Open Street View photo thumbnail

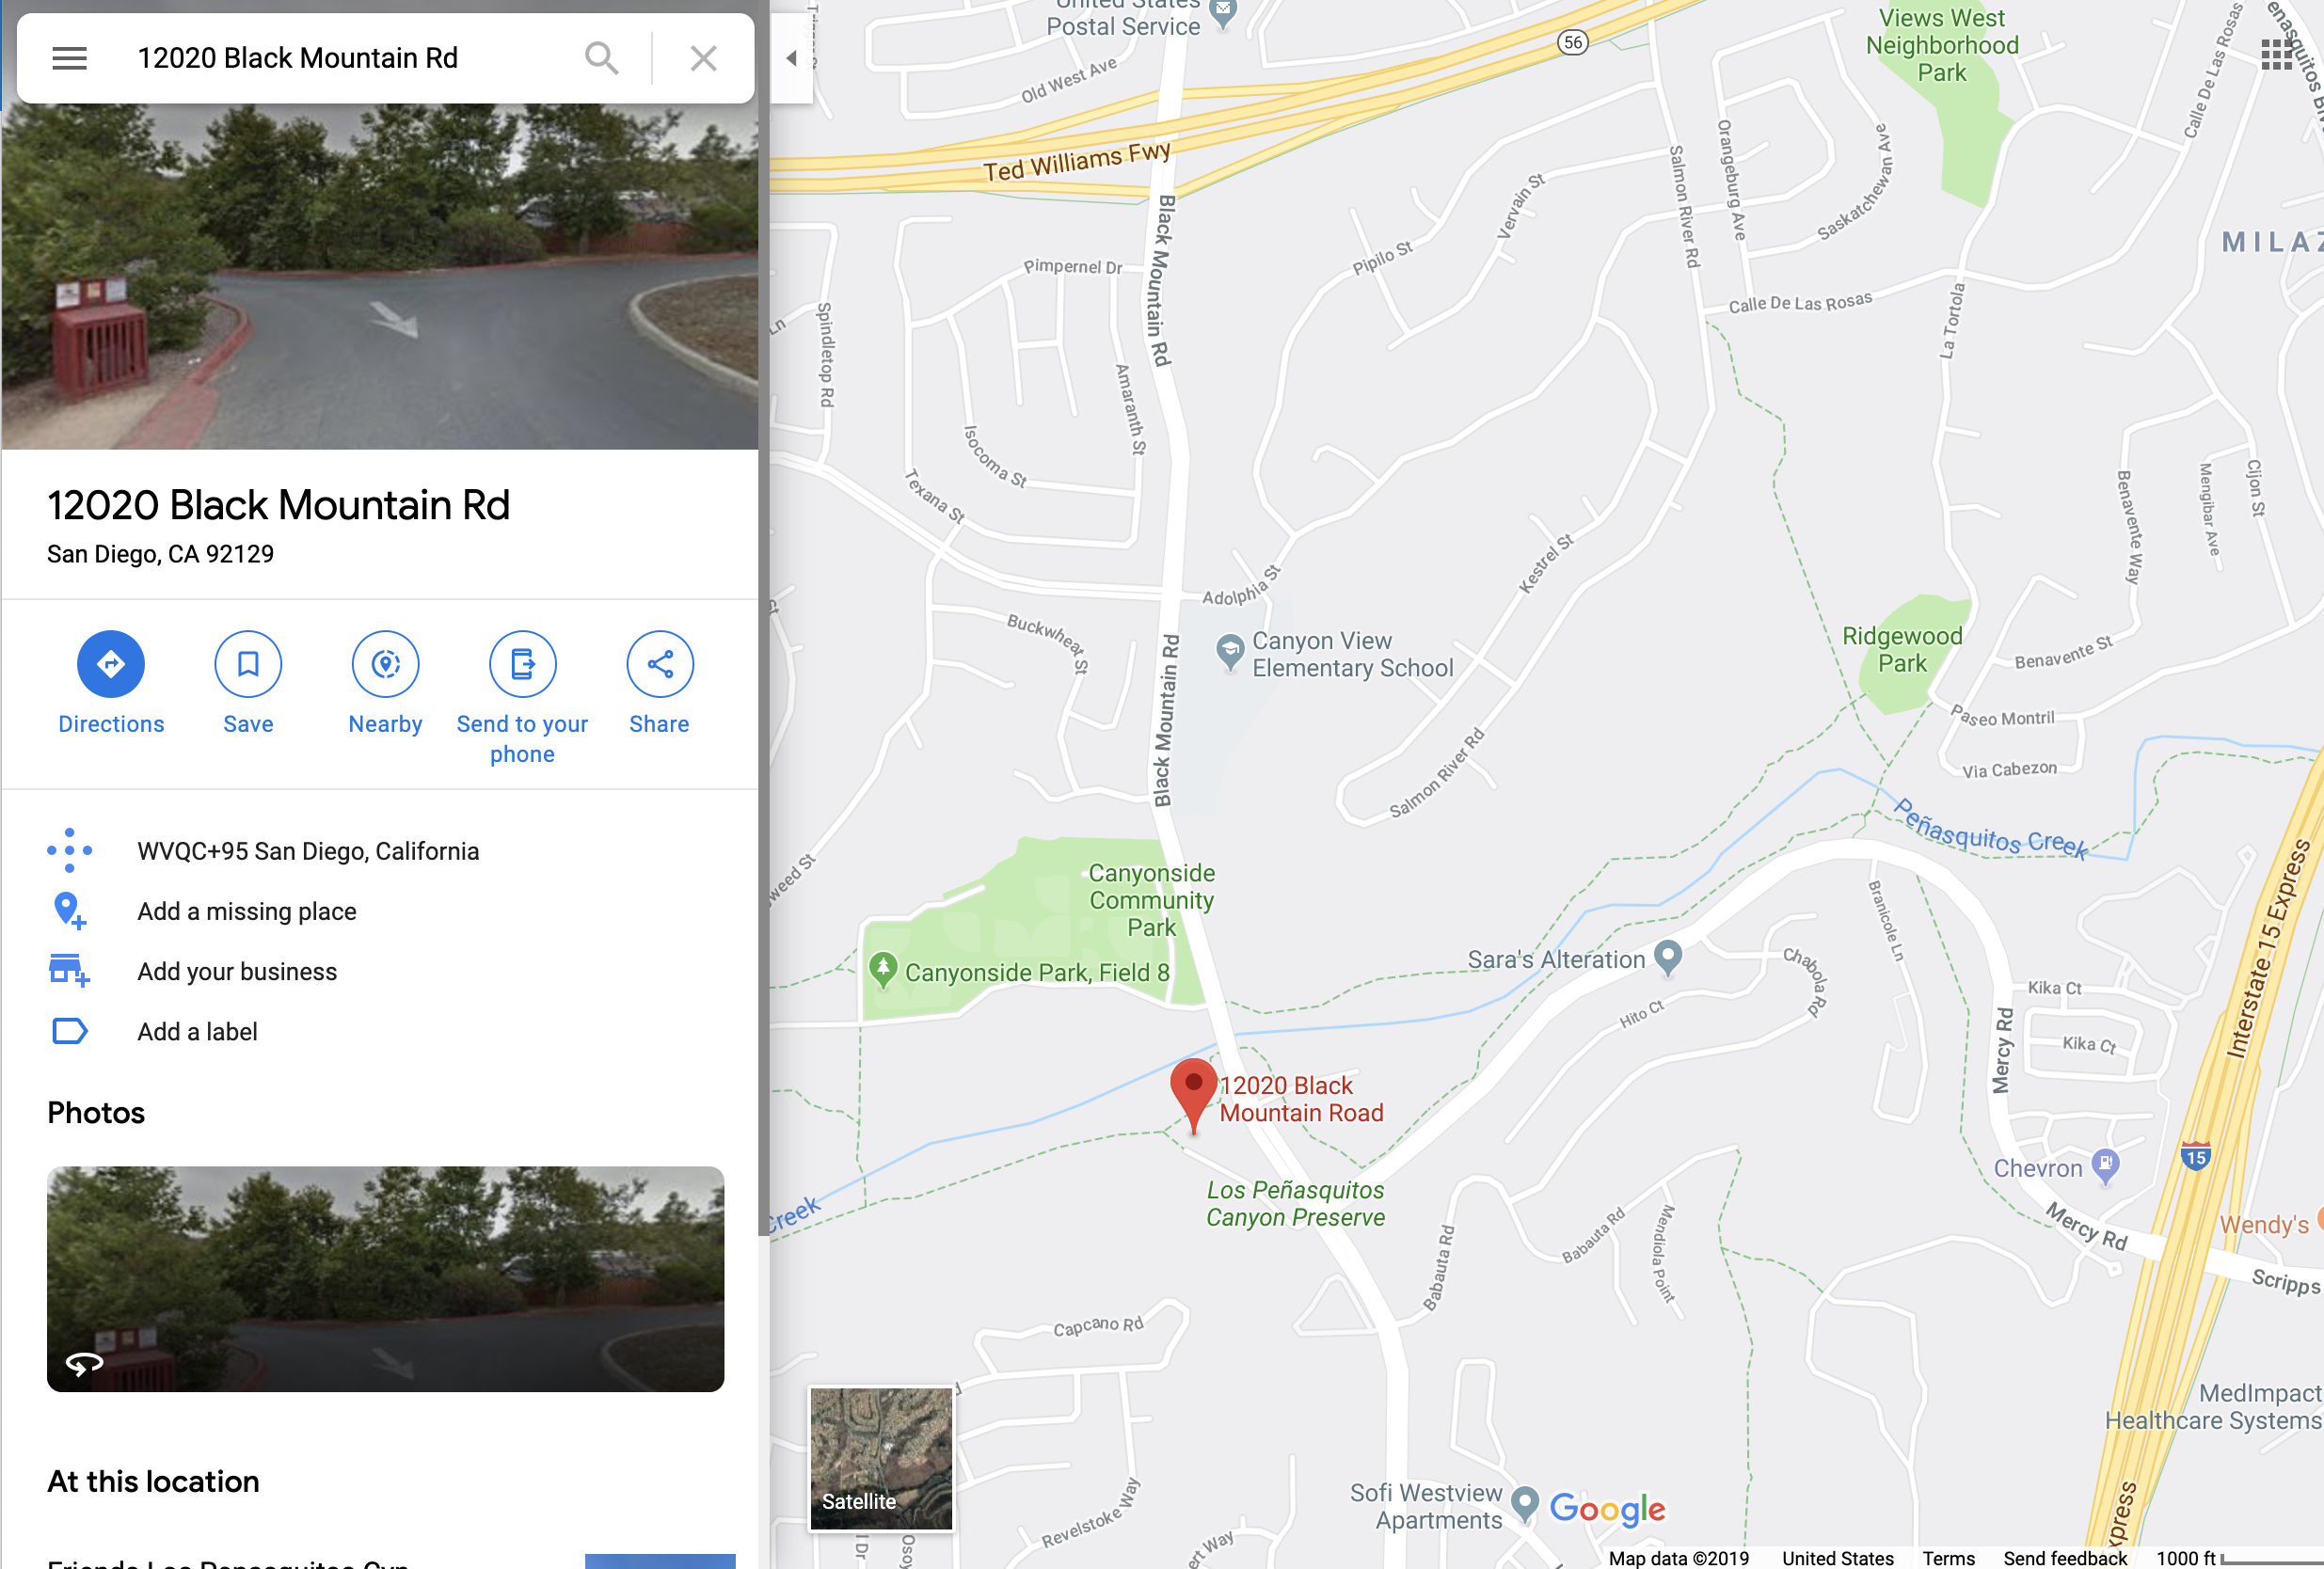pos(385,1279)
